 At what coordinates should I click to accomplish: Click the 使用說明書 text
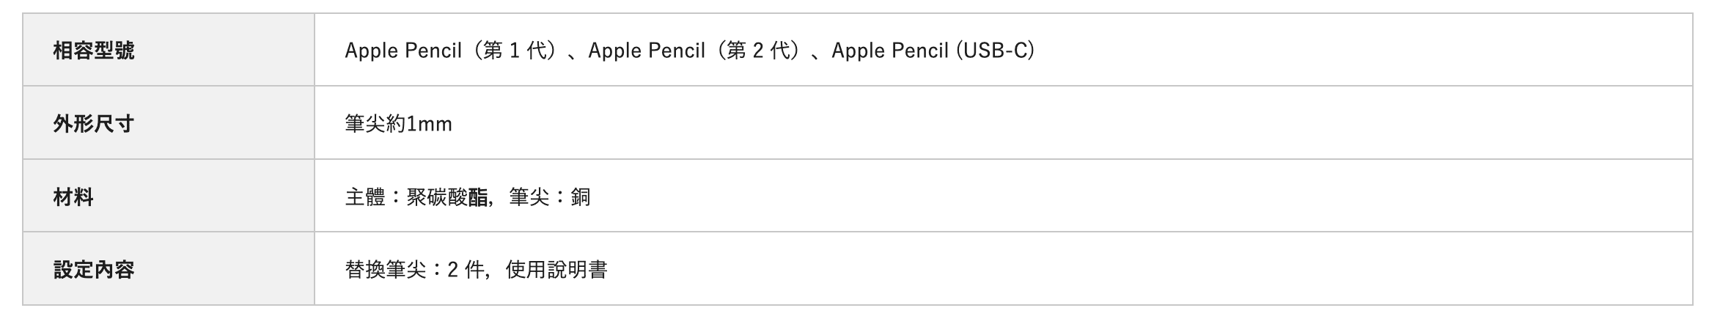(556, 270)
